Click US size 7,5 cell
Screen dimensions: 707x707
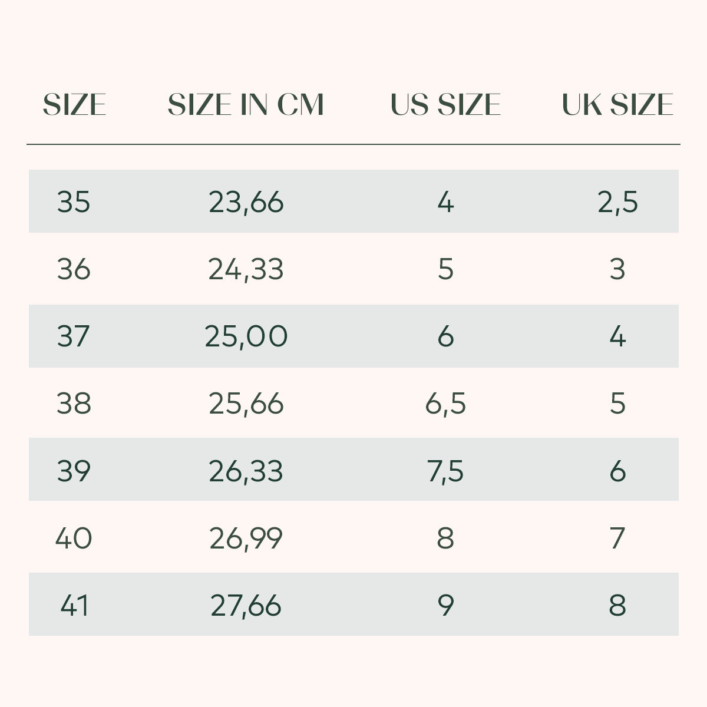(445, 471)
